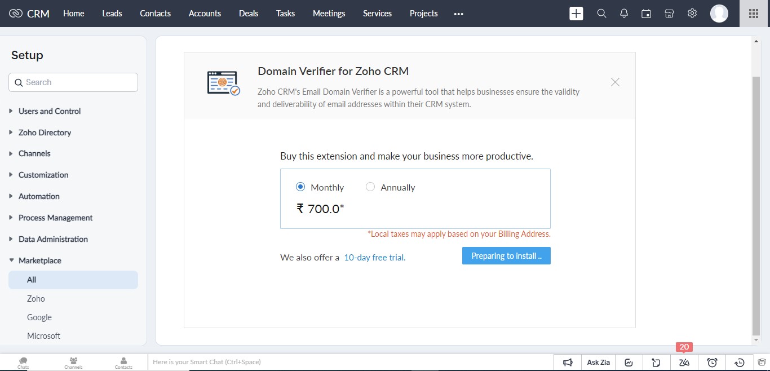
Task: Click the ₹ 700.0 price text
Action: (x=320, y=209)
